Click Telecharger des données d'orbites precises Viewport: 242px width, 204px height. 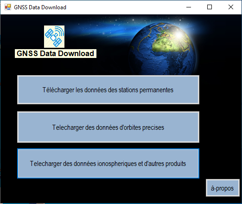pos(108,127)
